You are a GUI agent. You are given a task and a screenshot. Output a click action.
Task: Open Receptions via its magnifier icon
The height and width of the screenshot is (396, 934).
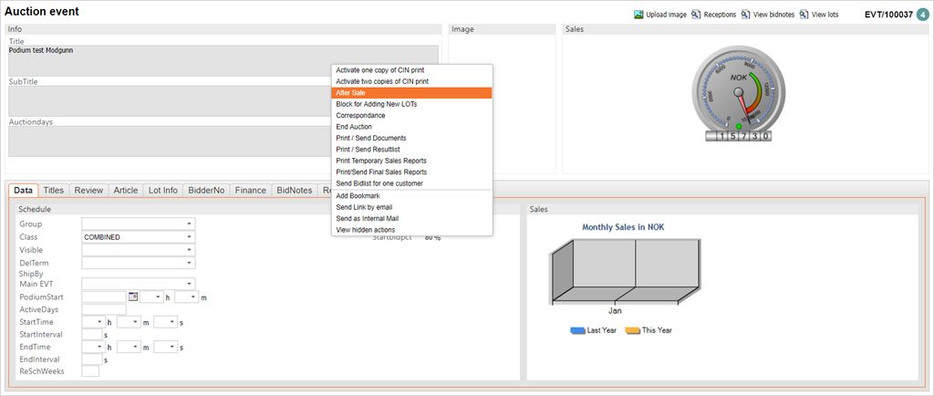tap(696, 15)
